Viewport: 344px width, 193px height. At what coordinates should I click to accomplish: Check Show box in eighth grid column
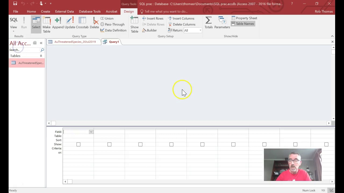[x=295, y=144]
